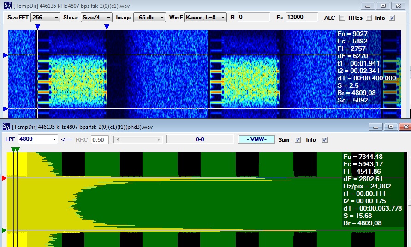Click the Fc = 5892 readout

click(x=352, y=41)
